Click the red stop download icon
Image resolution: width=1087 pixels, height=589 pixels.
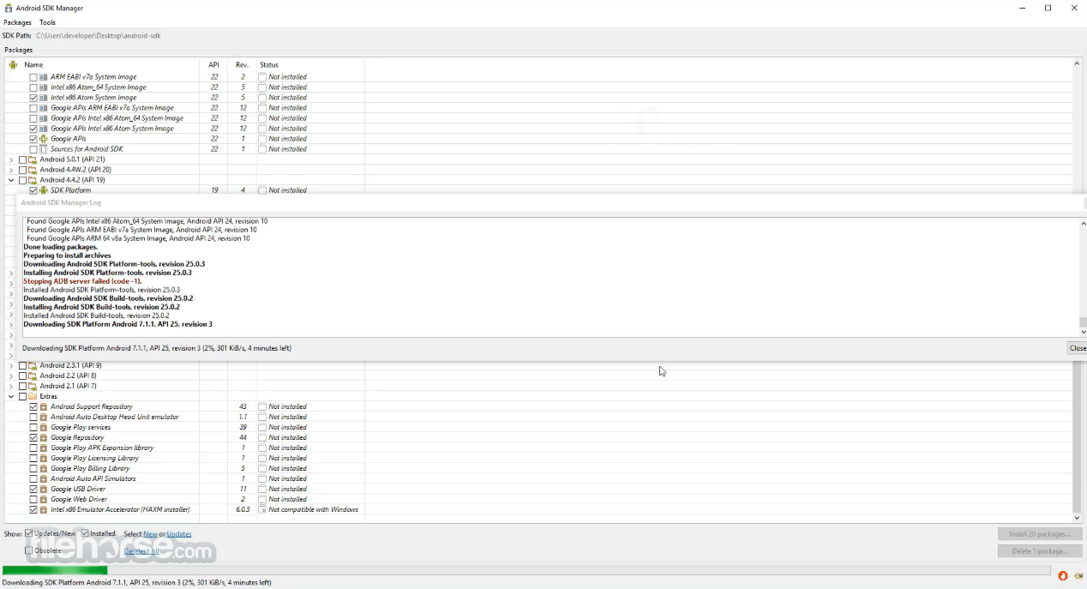pos(1063,575)
